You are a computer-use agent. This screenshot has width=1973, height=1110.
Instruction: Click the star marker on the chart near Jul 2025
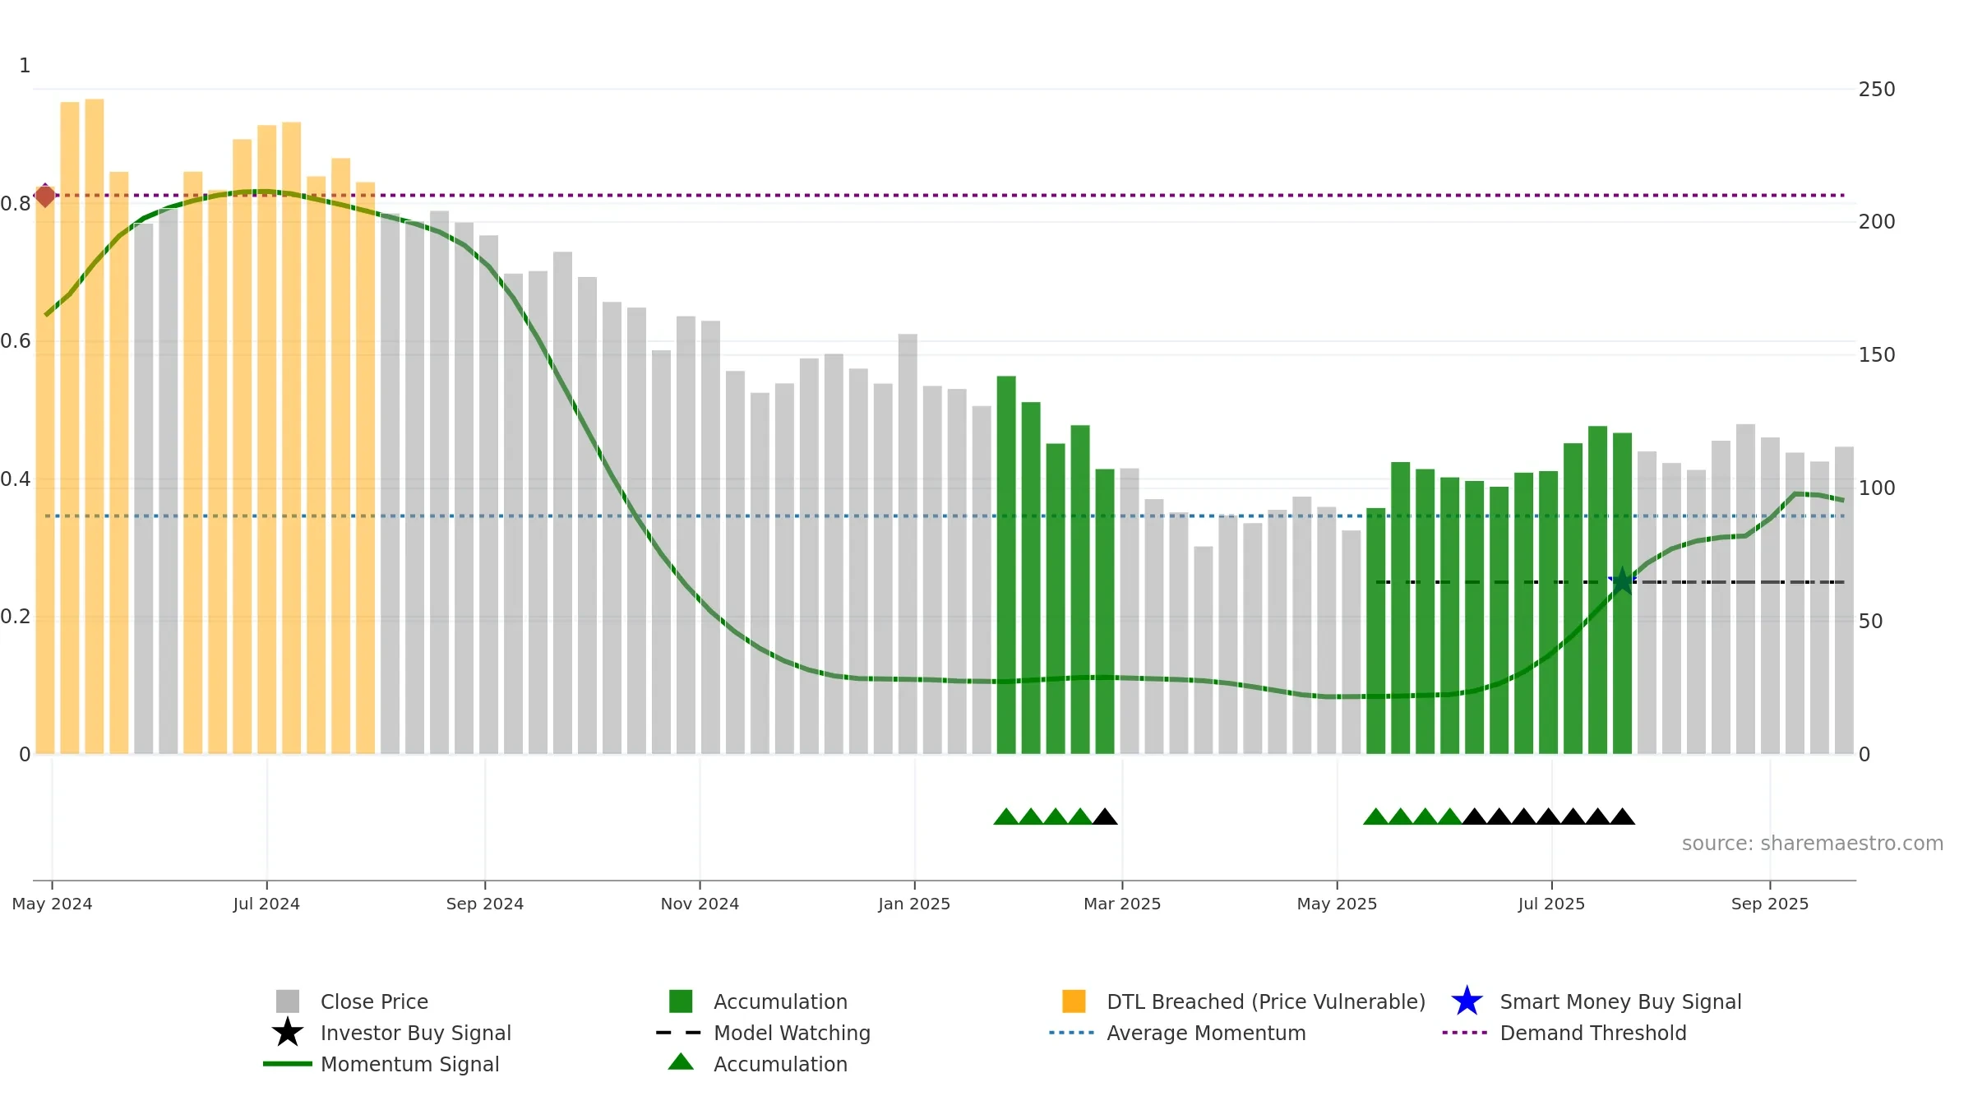click(1622, 580)
